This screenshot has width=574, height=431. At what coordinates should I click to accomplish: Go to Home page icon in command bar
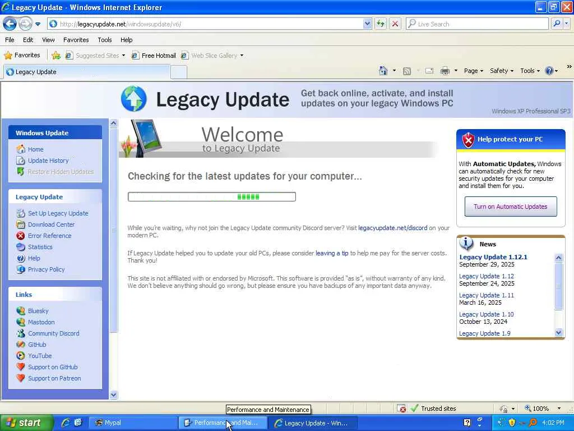coord(383,71)
